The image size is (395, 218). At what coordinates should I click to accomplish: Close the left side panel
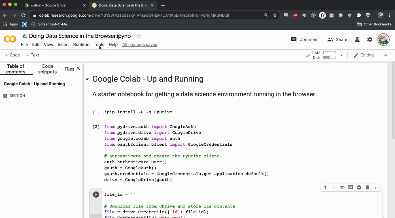click(78, 68)
